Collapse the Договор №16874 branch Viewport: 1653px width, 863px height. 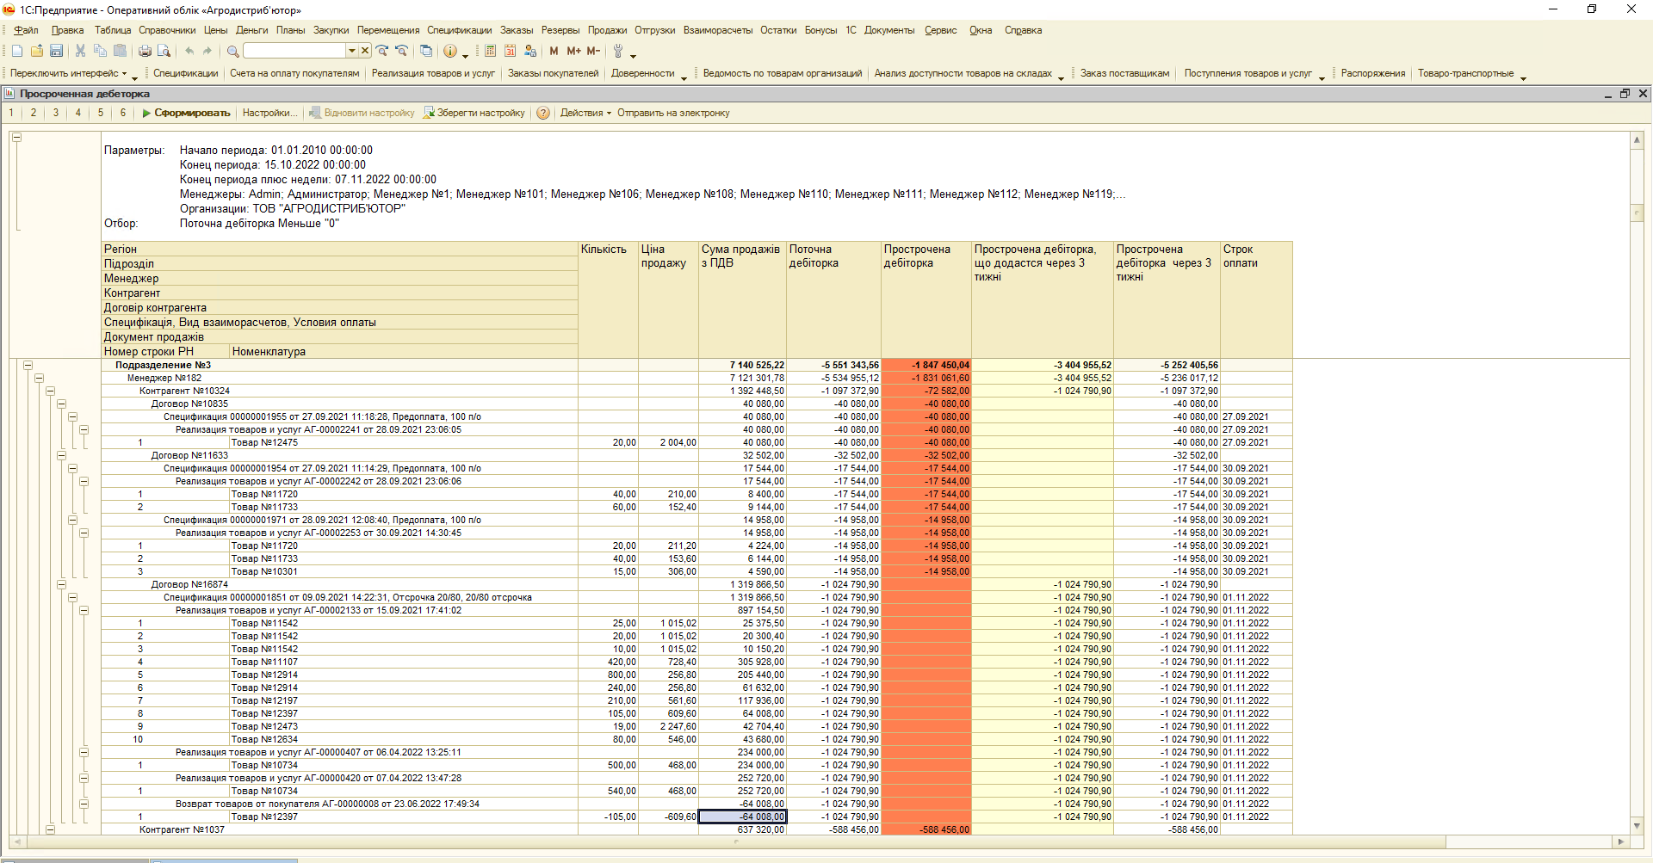61,584
